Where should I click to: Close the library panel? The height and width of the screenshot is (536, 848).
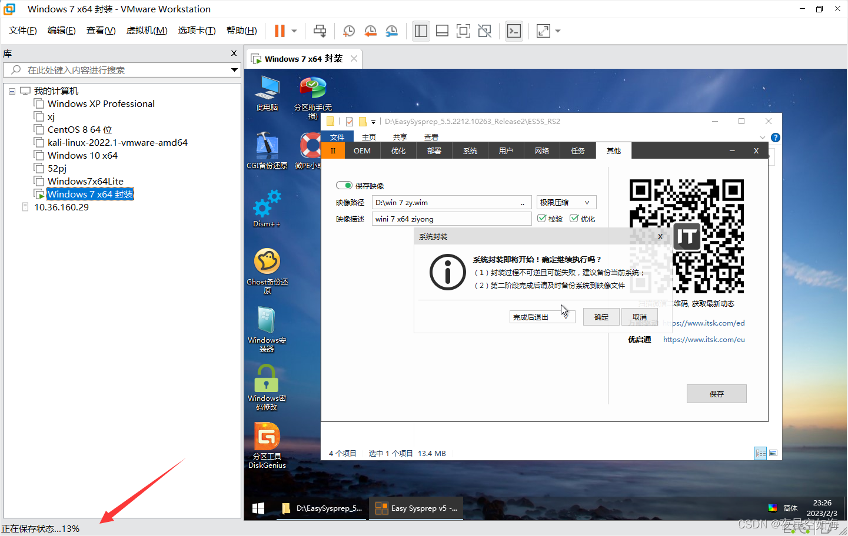tap(234, 53)
